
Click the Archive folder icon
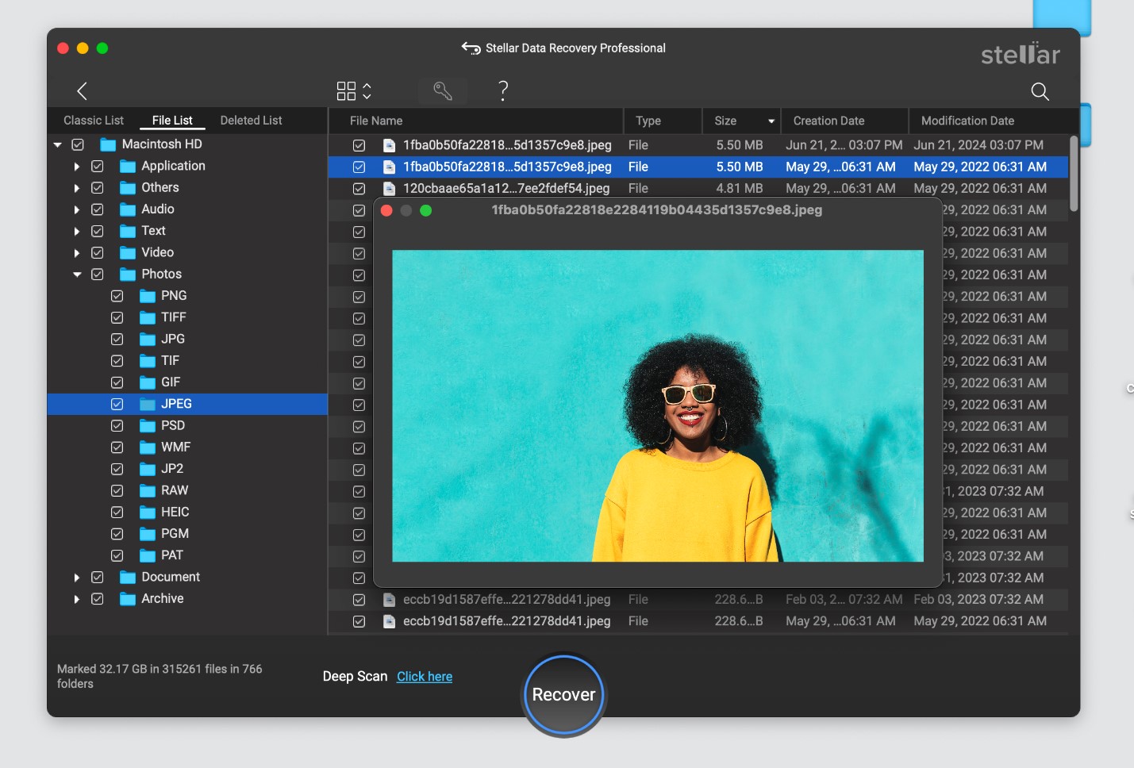(x=128, y=599)
